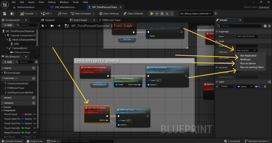Close the Event Graph tab
Image resolution: width=272 pixels, height=143 pixels.
point(94,20)
